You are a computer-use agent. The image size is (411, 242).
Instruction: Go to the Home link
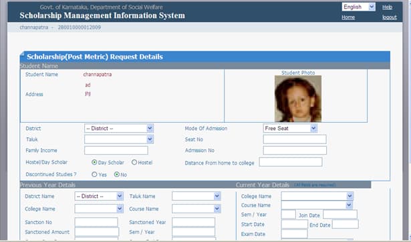(x=348, y=17)
